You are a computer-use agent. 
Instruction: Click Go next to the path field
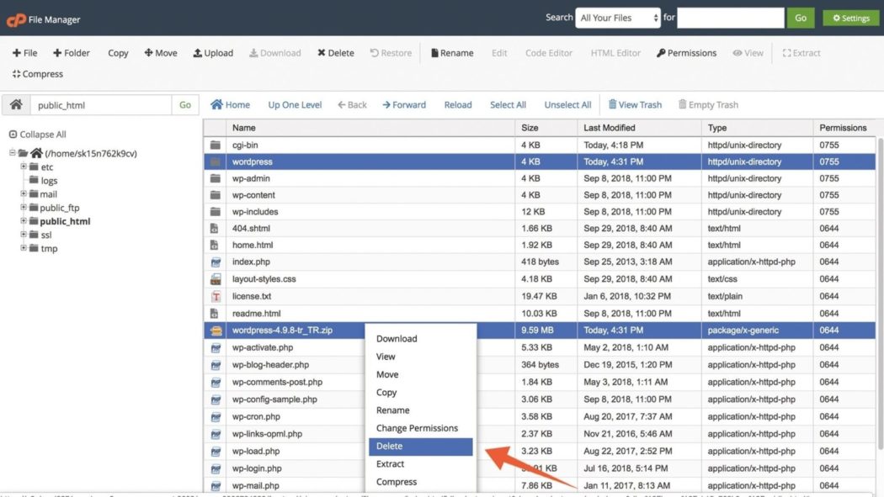pyautogui.click(x=185, y=104)
